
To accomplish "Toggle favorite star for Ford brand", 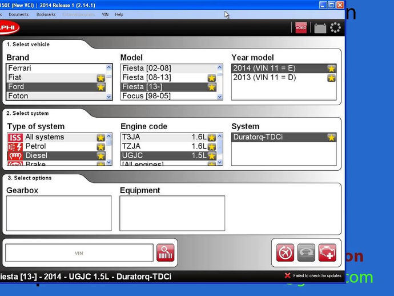I will click(100, 87).
